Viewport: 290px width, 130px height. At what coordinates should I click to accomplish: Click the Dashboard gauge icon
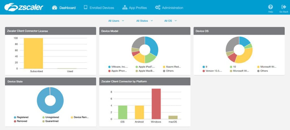(x=54, y=7)
